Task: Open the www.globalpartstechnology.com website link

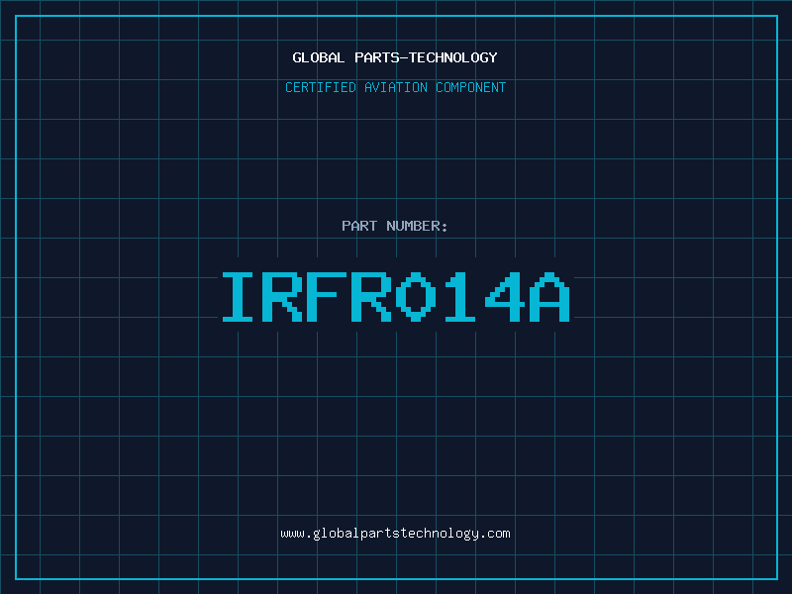Action: pyautogui.click(x=395, y=534)
